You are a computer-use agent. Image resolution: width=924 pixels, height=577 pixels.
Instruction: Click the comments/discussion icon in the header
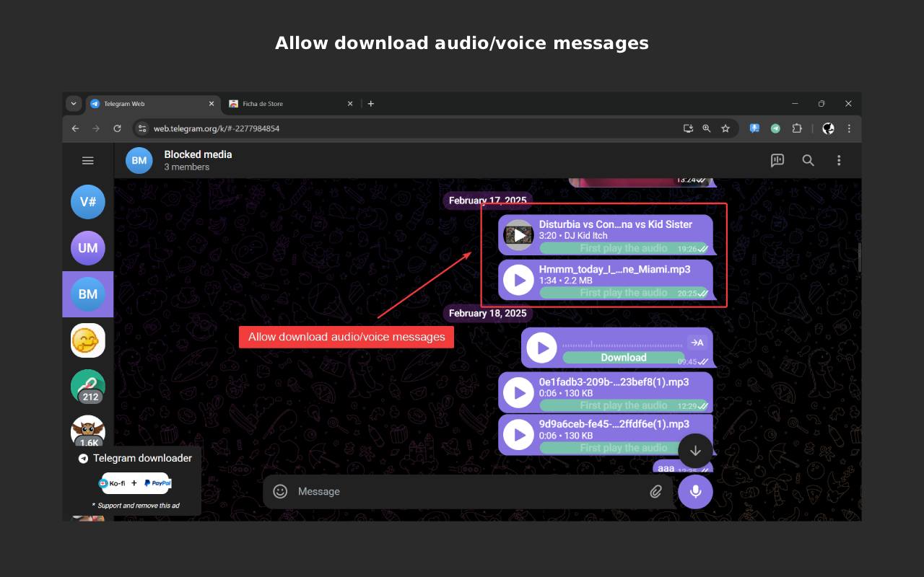(x=777, y=160)
